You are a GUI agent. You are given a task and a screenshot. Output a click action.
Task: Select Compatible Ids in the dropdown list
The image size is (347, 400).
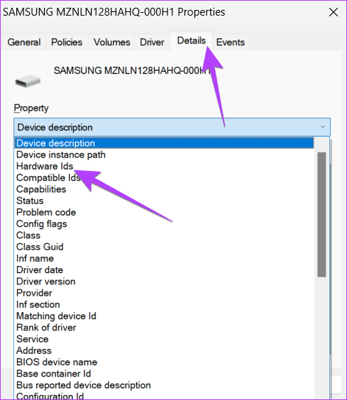click(48, 178)
